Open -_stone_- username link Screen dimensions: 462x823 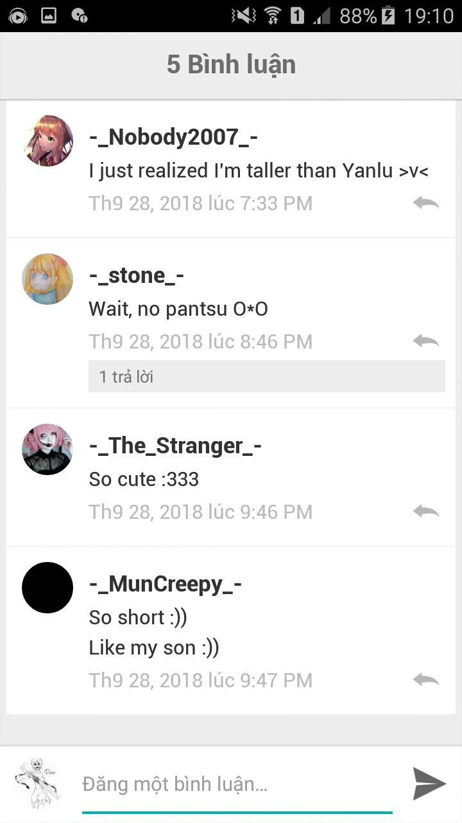pos(137,276)
